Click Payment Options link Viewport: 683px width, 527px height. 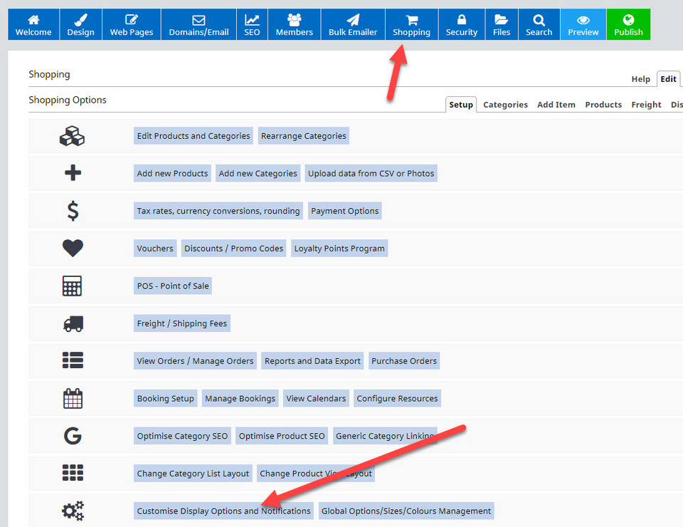(345, 211)
